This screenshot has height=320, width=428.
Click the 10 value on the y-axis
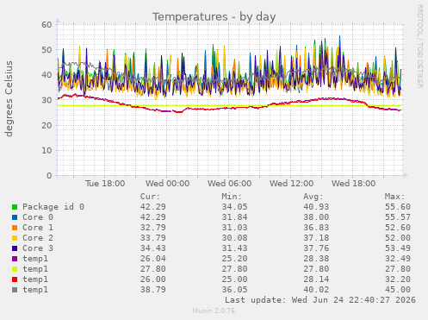click(47, 150)
